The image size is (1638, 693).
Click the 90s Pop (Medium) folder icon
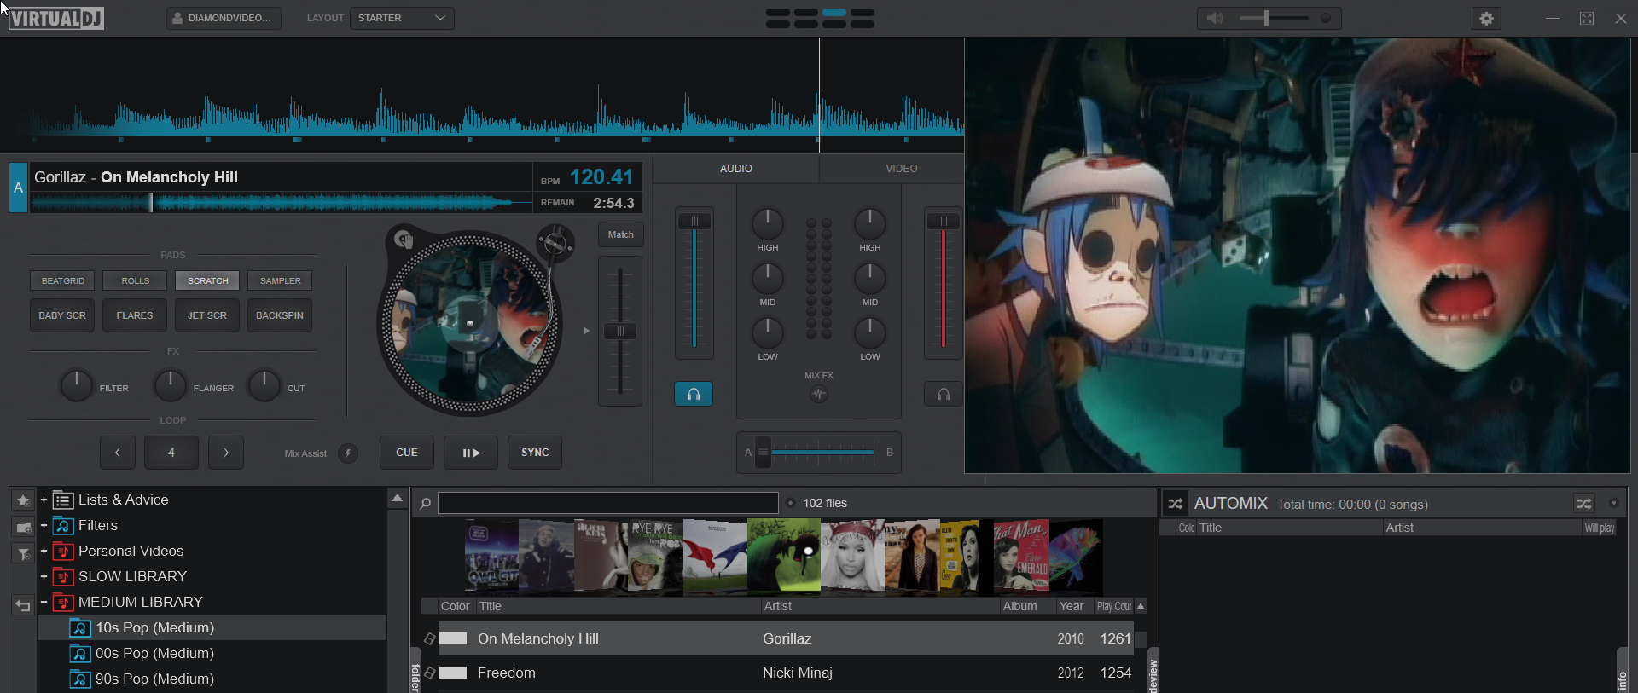pyautogui.click(x=80, y=679)
